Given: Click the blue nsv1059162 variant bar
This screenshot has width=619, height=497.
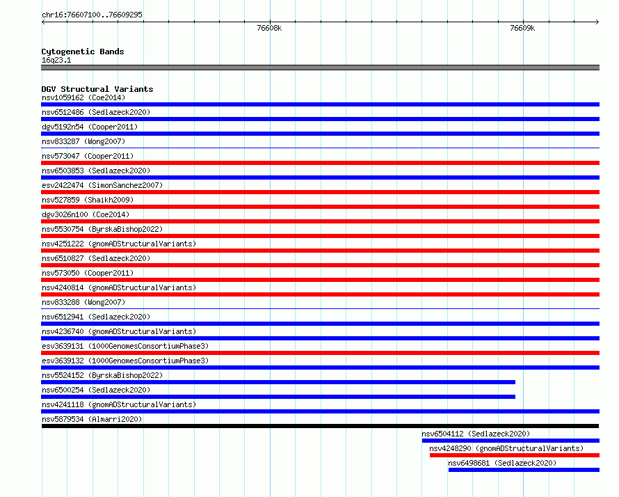Looking at the screenshot, I should point(320,104).
